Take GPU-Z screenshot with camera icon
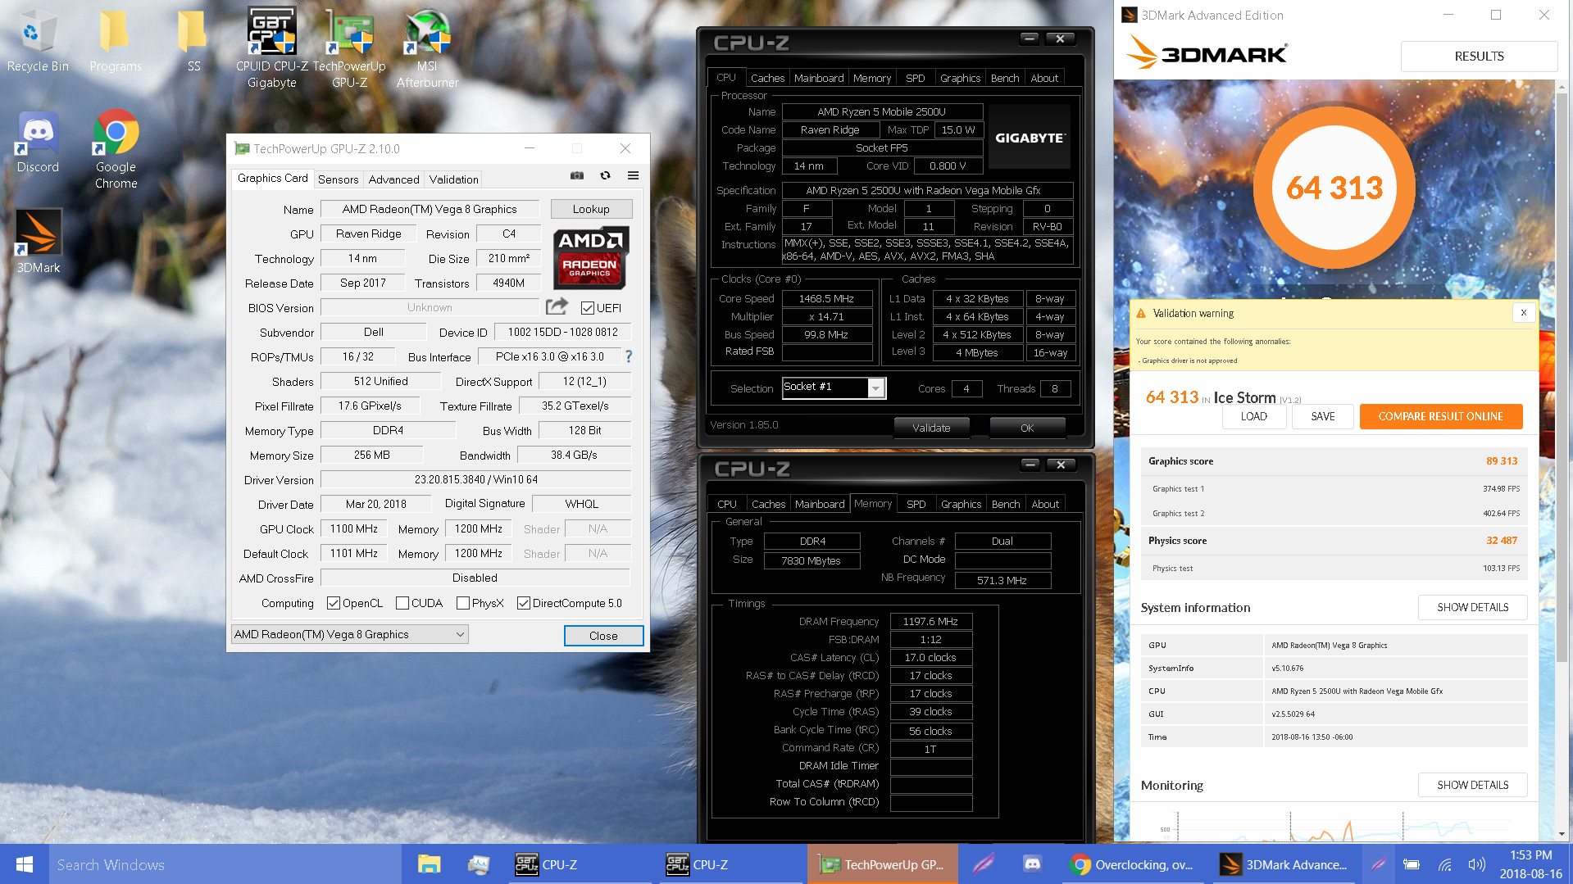The height and width of the screenshot is (884, 1573). click(x=577, y=175)
